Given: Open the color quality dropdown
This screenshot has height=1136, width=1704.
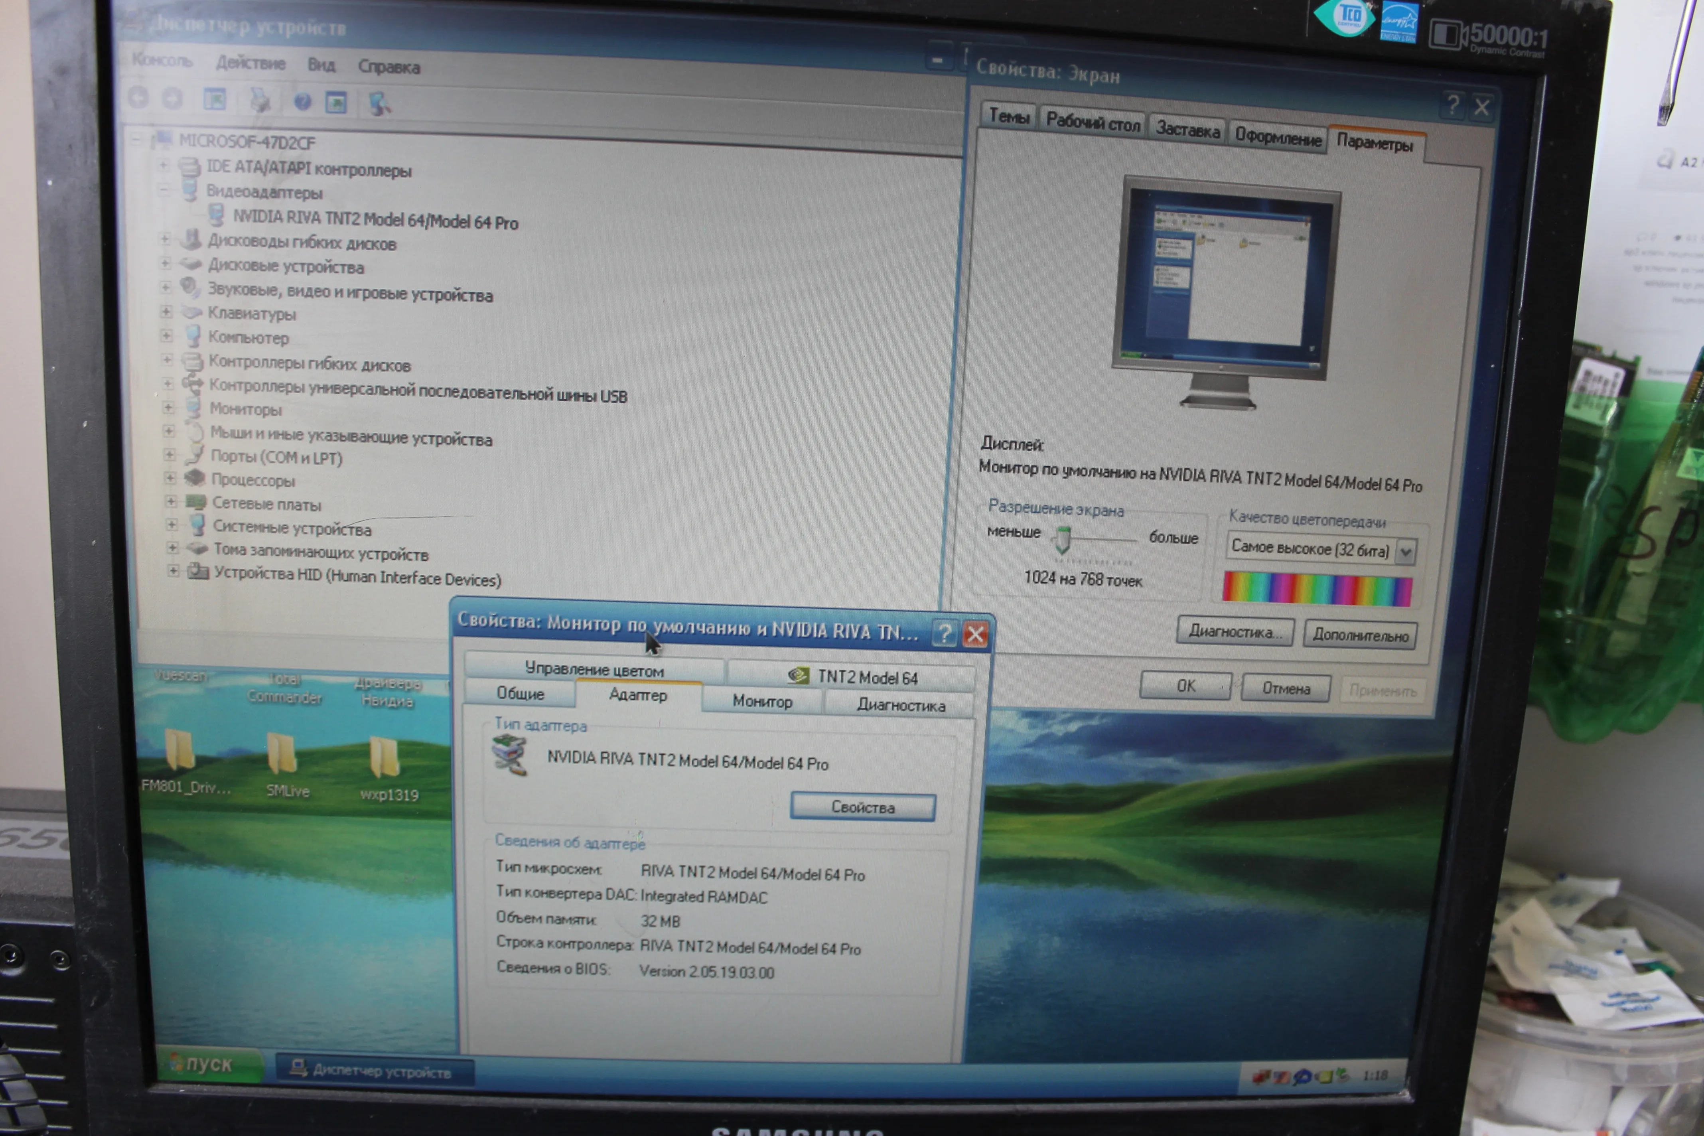Looking at the screenshot, I should click(x=1405, y=552).
